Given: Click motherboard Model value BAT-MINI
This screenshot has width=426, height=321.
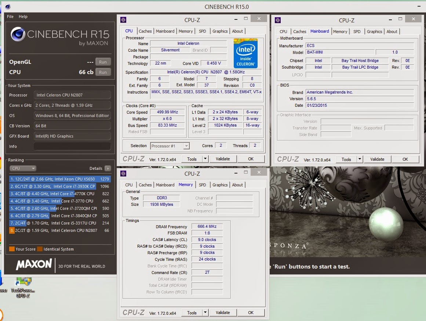Looking at the screenshot, I should 340,52.
